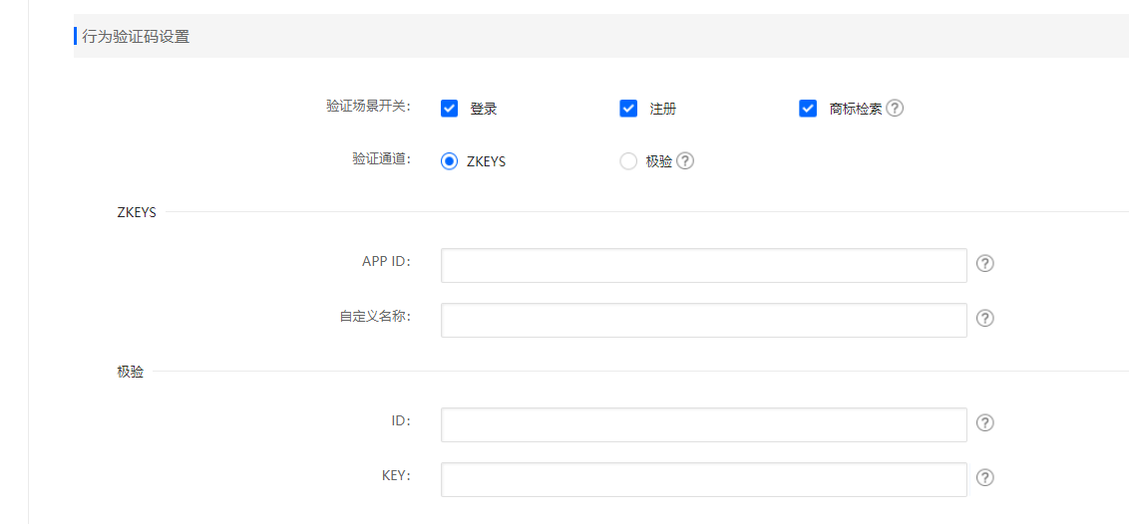
Task: Click the 验证场景开关 label
Action: [x=368, y=107]
